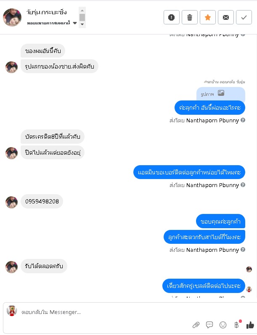Screen dimensions: 257x335
Task: Send a thumbs up like
Action: coord(250,325)
